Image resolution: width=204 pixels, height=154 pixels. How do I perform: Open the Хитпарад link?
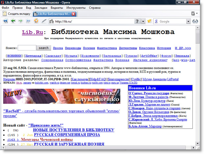[33, 56]
